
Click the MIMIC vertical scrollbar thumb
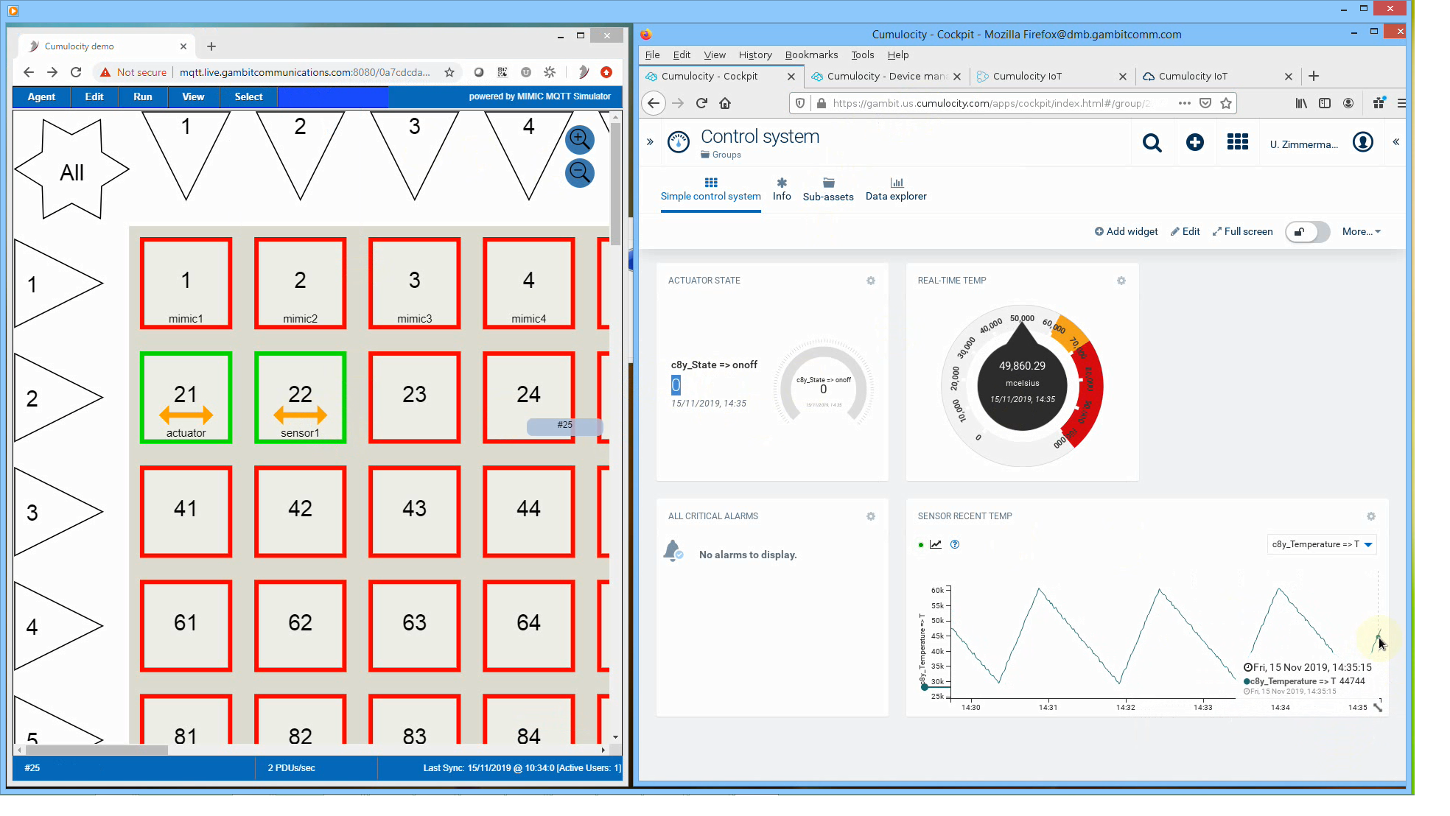click(x=616, y=184)
